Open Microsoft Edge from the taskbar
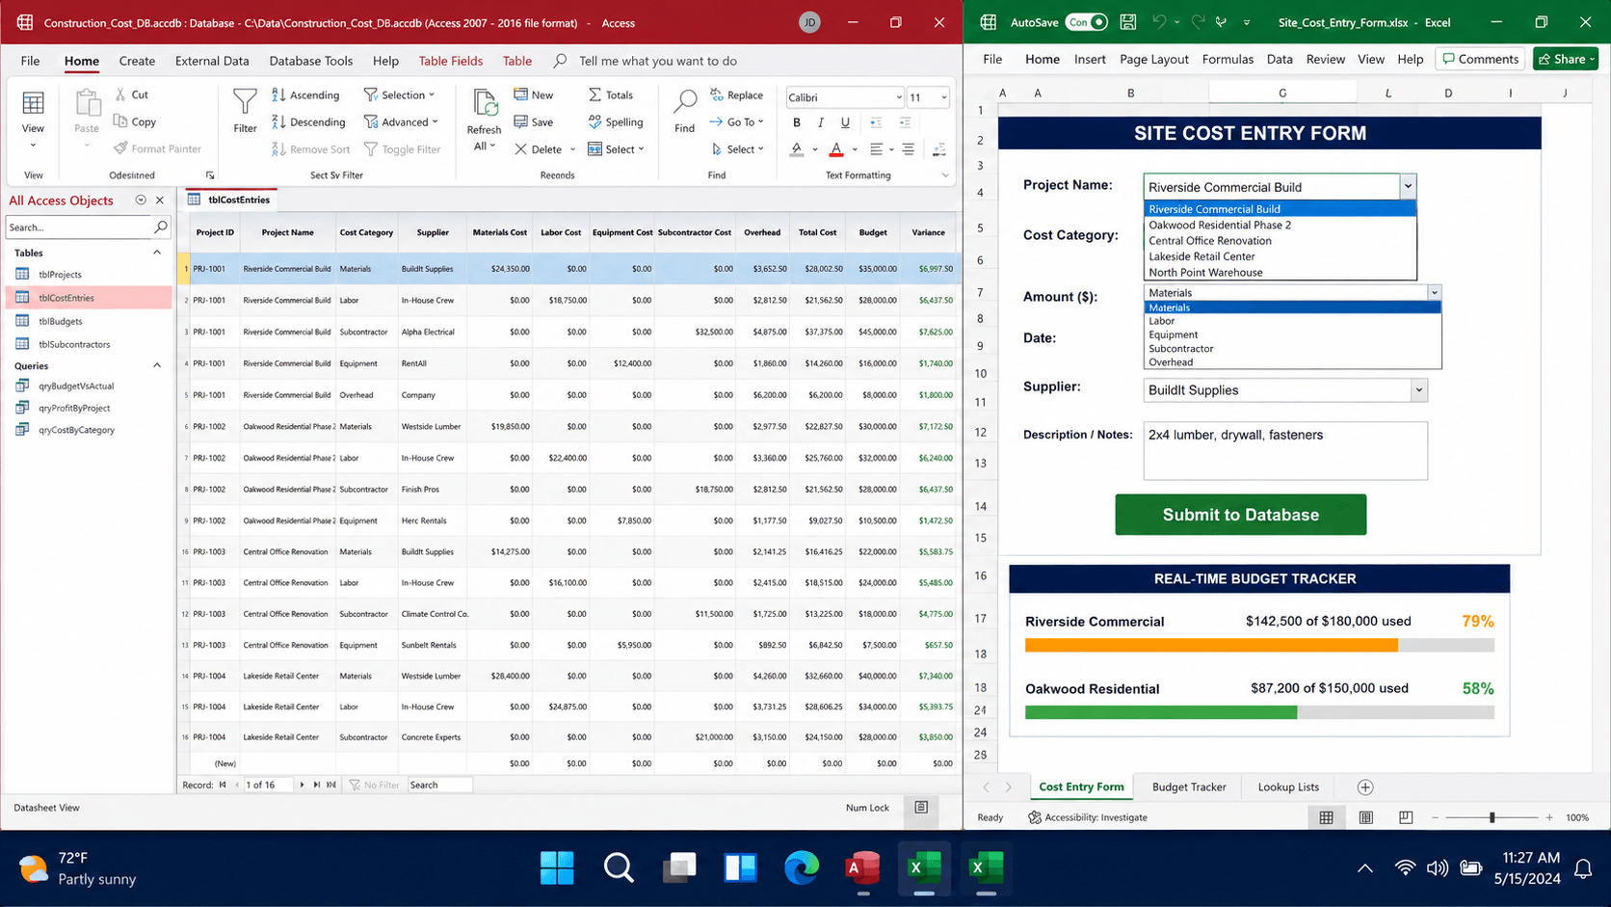Viewport: 1611px width, 907px height. coord(802,868)
